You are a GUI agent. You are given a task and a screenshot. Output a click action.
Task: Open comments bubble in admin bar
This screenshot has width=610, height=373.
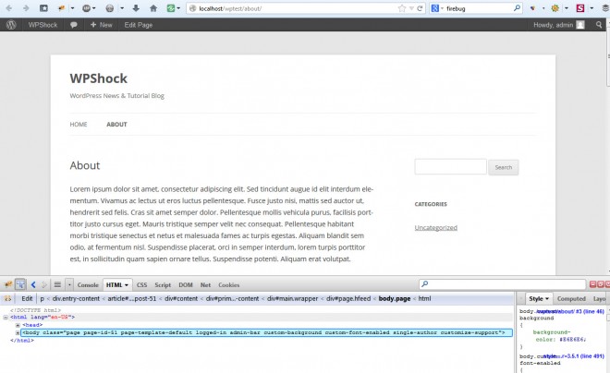74,25
